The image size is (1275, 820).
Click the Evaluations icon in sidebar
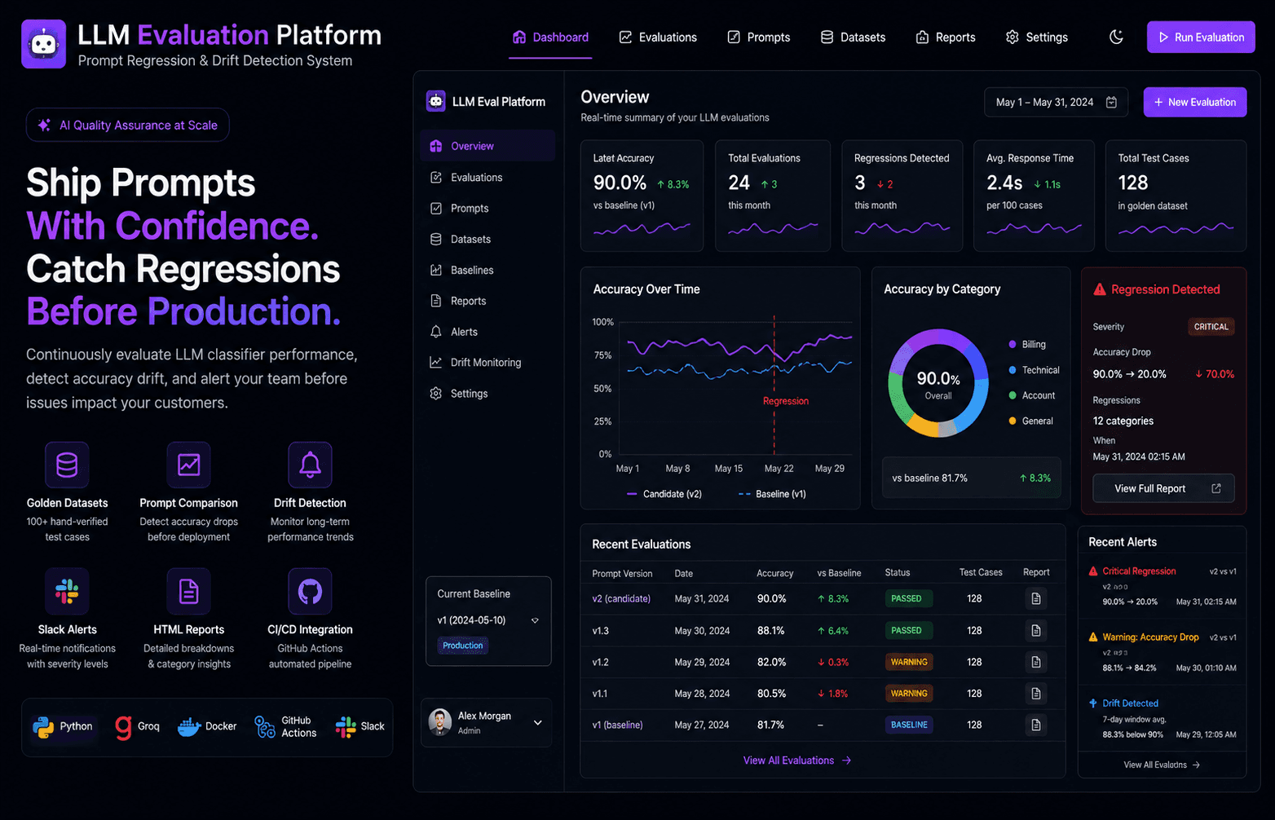tap(436, 178)
